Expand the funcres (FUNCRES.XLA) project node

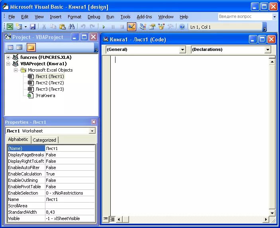pos(8,57)
